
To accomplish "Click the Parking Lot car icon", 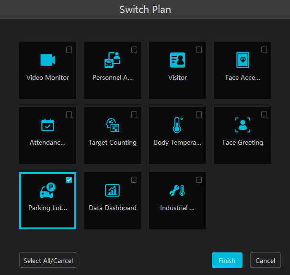I will (47, 190).
